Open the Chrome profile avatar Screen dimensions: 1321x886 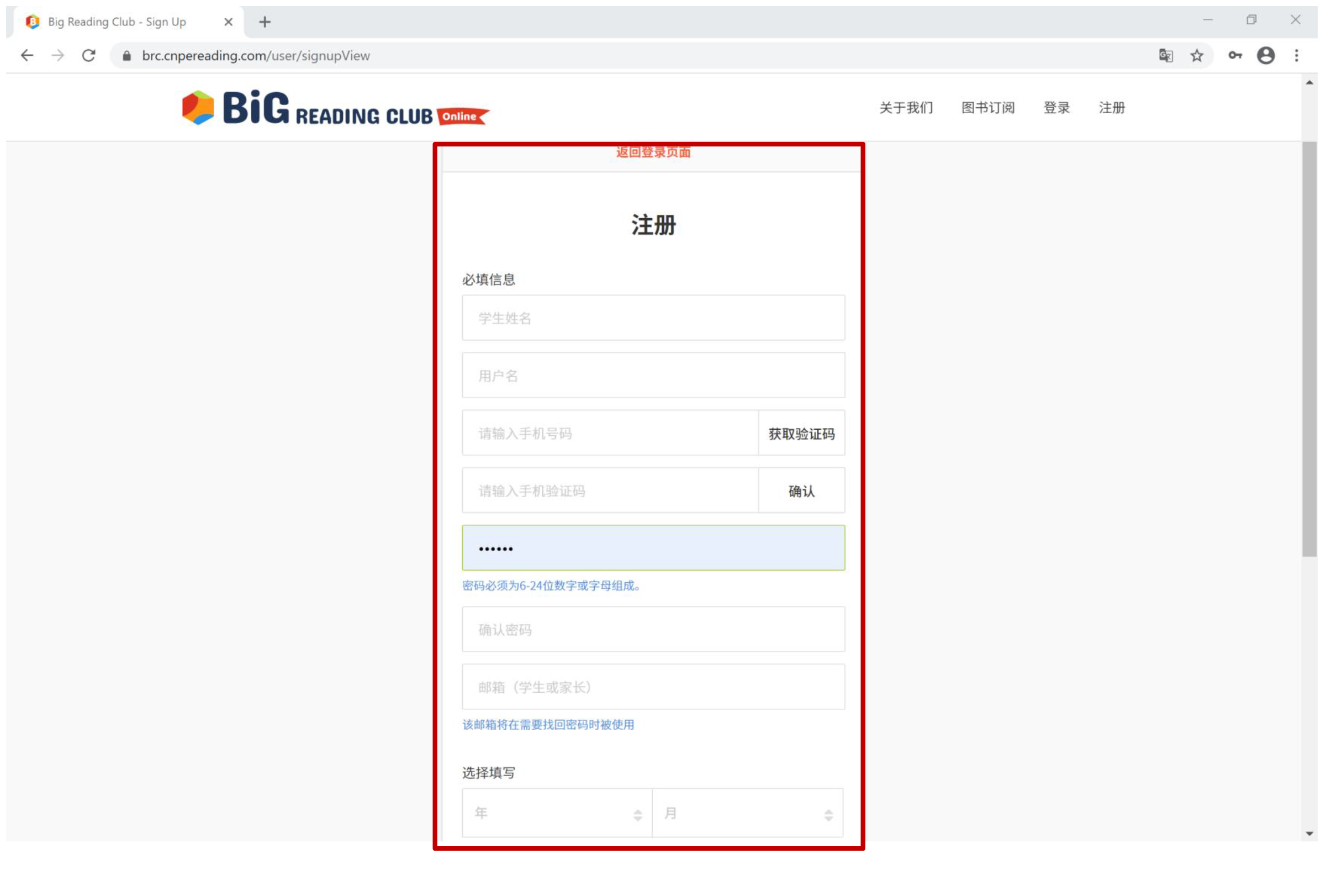(x=1265, y=55)
